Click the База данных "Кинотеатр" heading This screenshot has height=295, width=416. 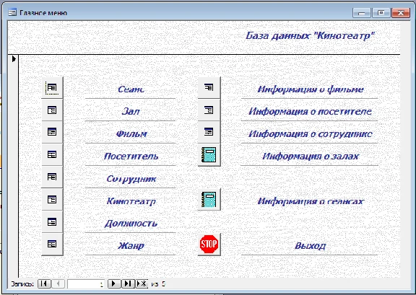click(x=310, y=35)
